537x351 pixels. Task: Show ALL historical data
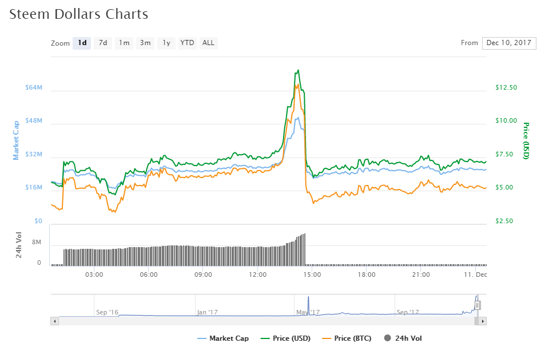tap(208, 43)
